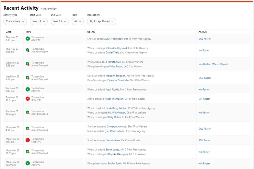Click the LIIN Roster link

coord(204,99)
